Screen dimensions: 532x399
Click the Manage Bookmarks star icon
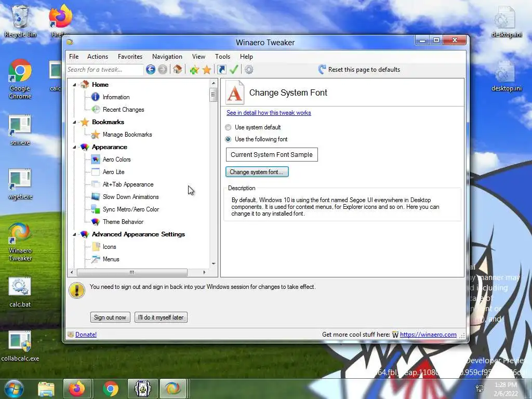96,135
